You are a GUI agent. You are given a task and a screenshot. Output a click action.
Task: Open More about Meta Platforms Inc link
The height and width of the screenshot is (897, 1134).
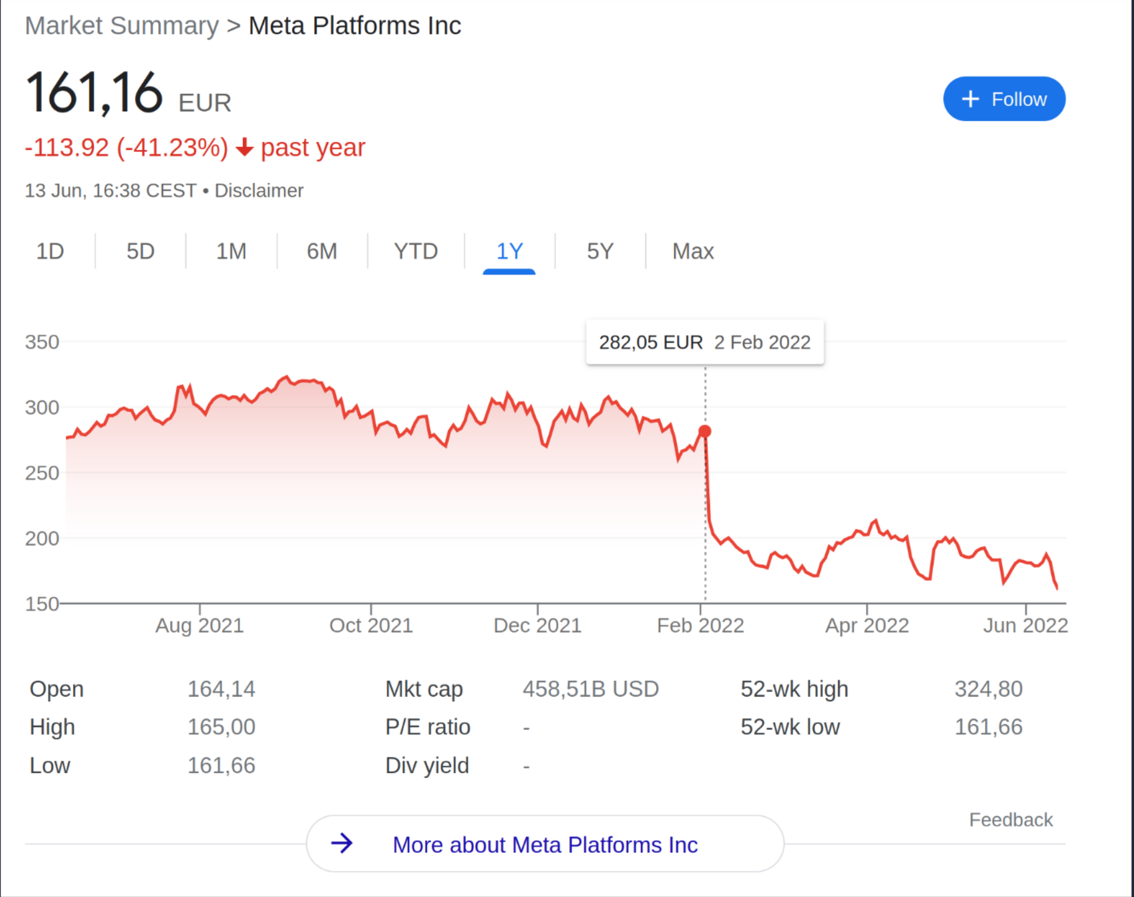click(x=545, y=845)
